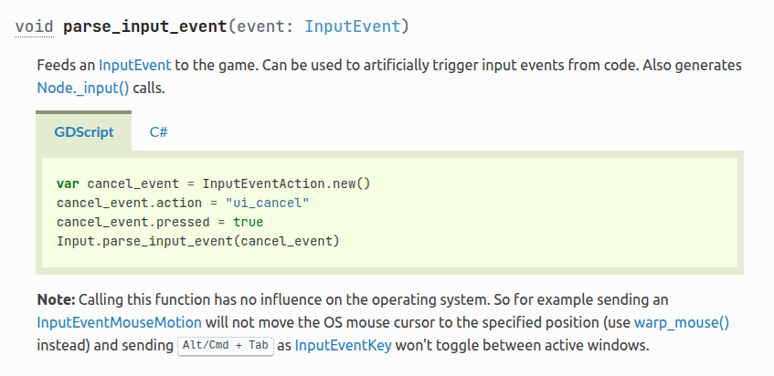Image resolution: width=774 pixels, height=376 pixels.
Task: Switch to the C# code tab
Action: click(x=158, y=131)
